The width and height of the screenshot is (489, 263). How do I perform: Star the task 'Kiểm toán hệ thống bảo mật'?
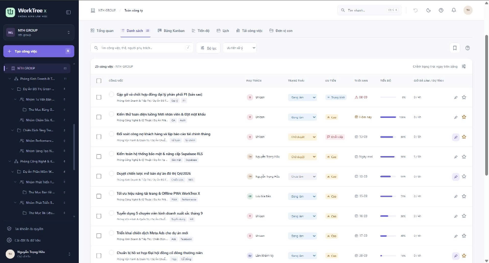[x=464, y=157]
